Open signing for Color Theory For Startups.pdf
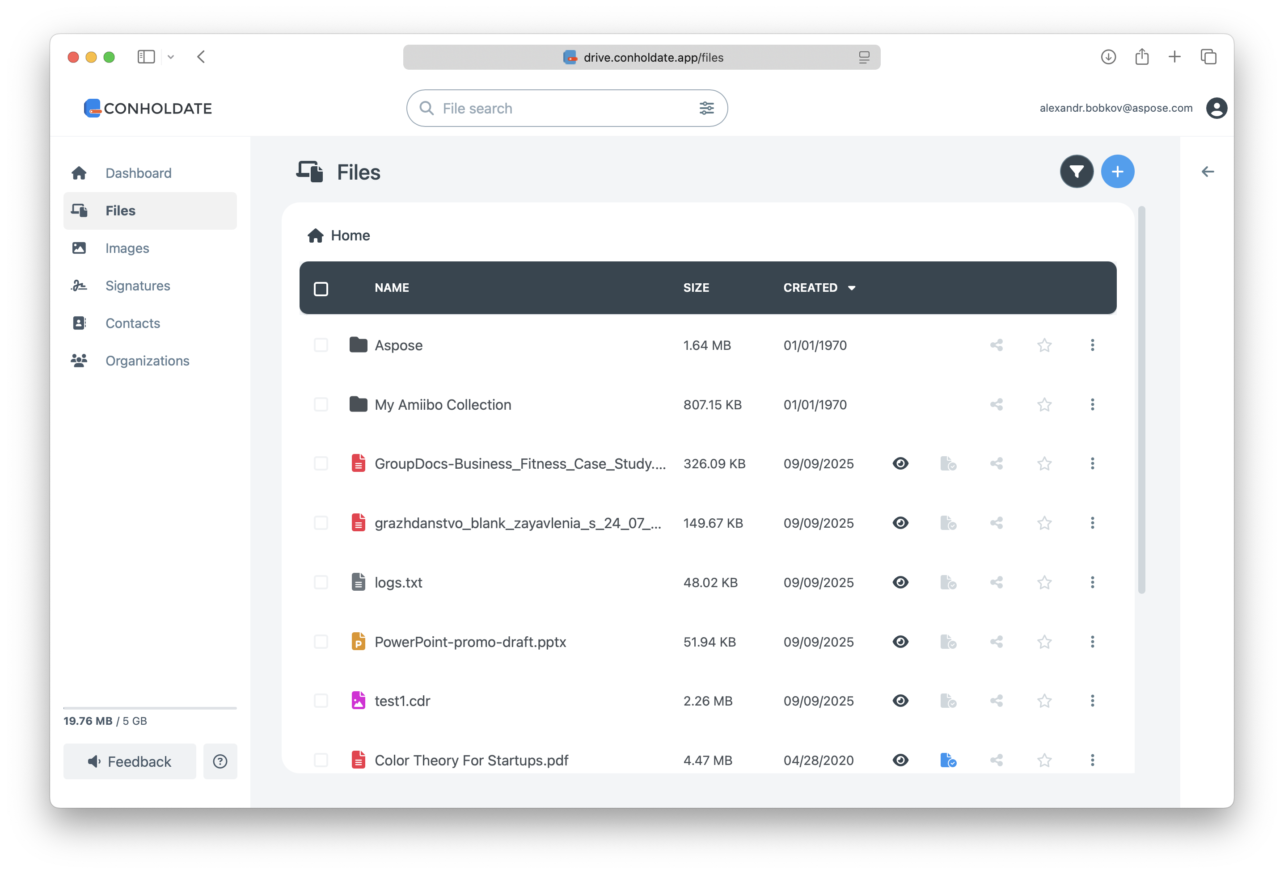The height and width of the screenshot is (874, 1284). click(948, 760)
